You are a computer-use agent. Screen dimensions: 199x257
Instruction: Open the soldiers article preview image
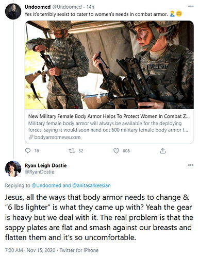point(109,65)
